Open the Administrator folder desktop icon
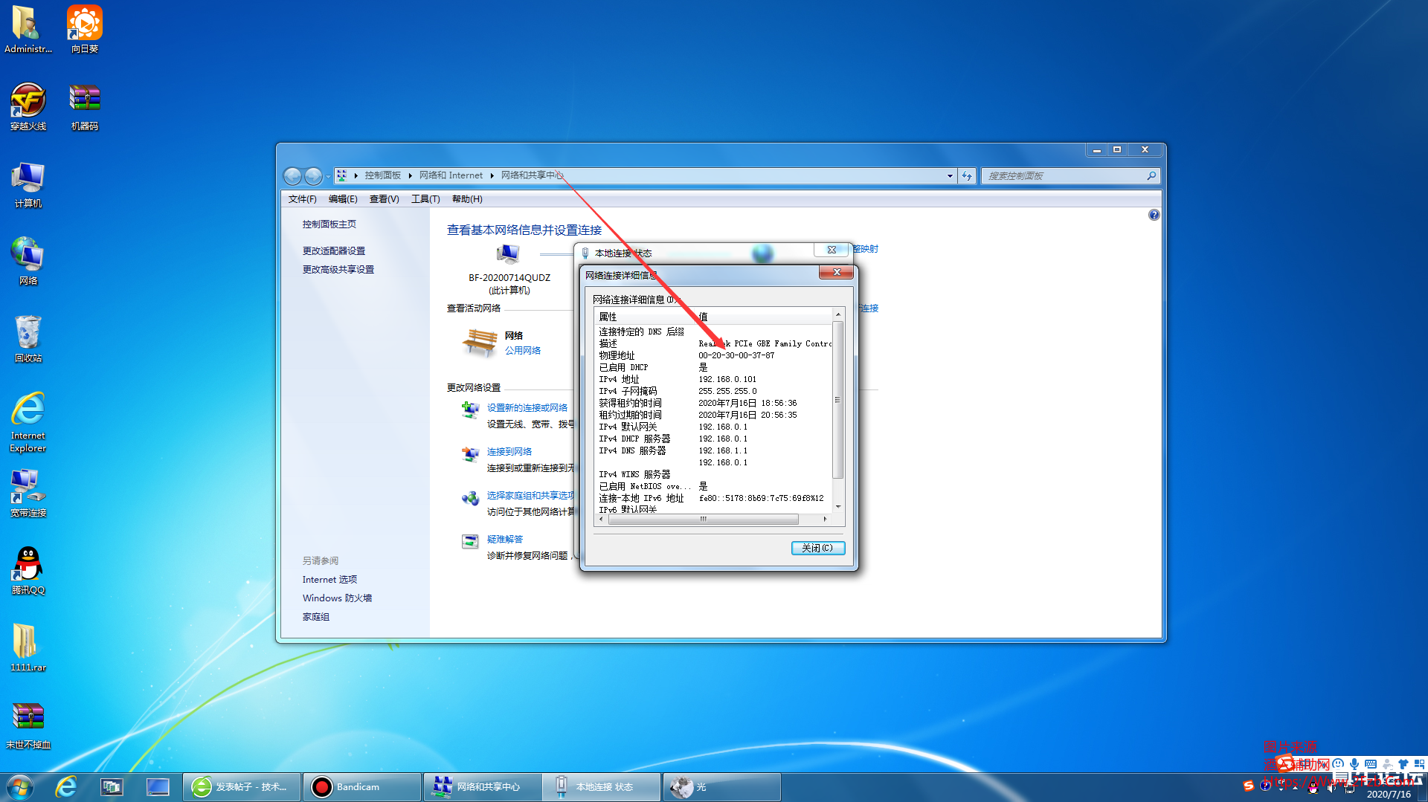Screen dimensions: 1428x802 point(28,29)
